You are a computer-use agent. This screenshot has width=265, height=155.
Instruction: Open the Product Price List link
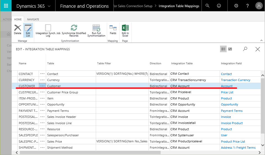233,142
